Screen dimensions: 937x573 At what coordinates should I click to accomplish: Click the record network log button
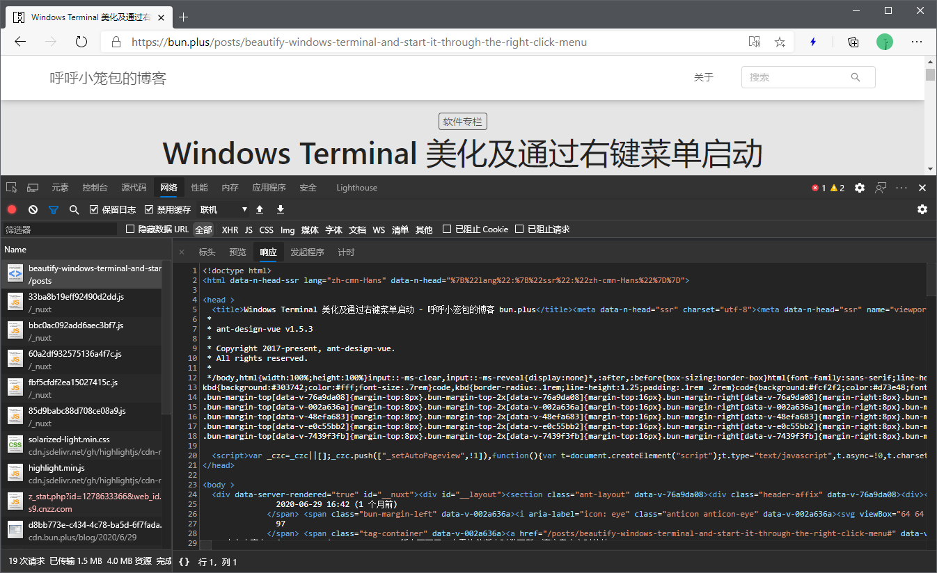12,209
